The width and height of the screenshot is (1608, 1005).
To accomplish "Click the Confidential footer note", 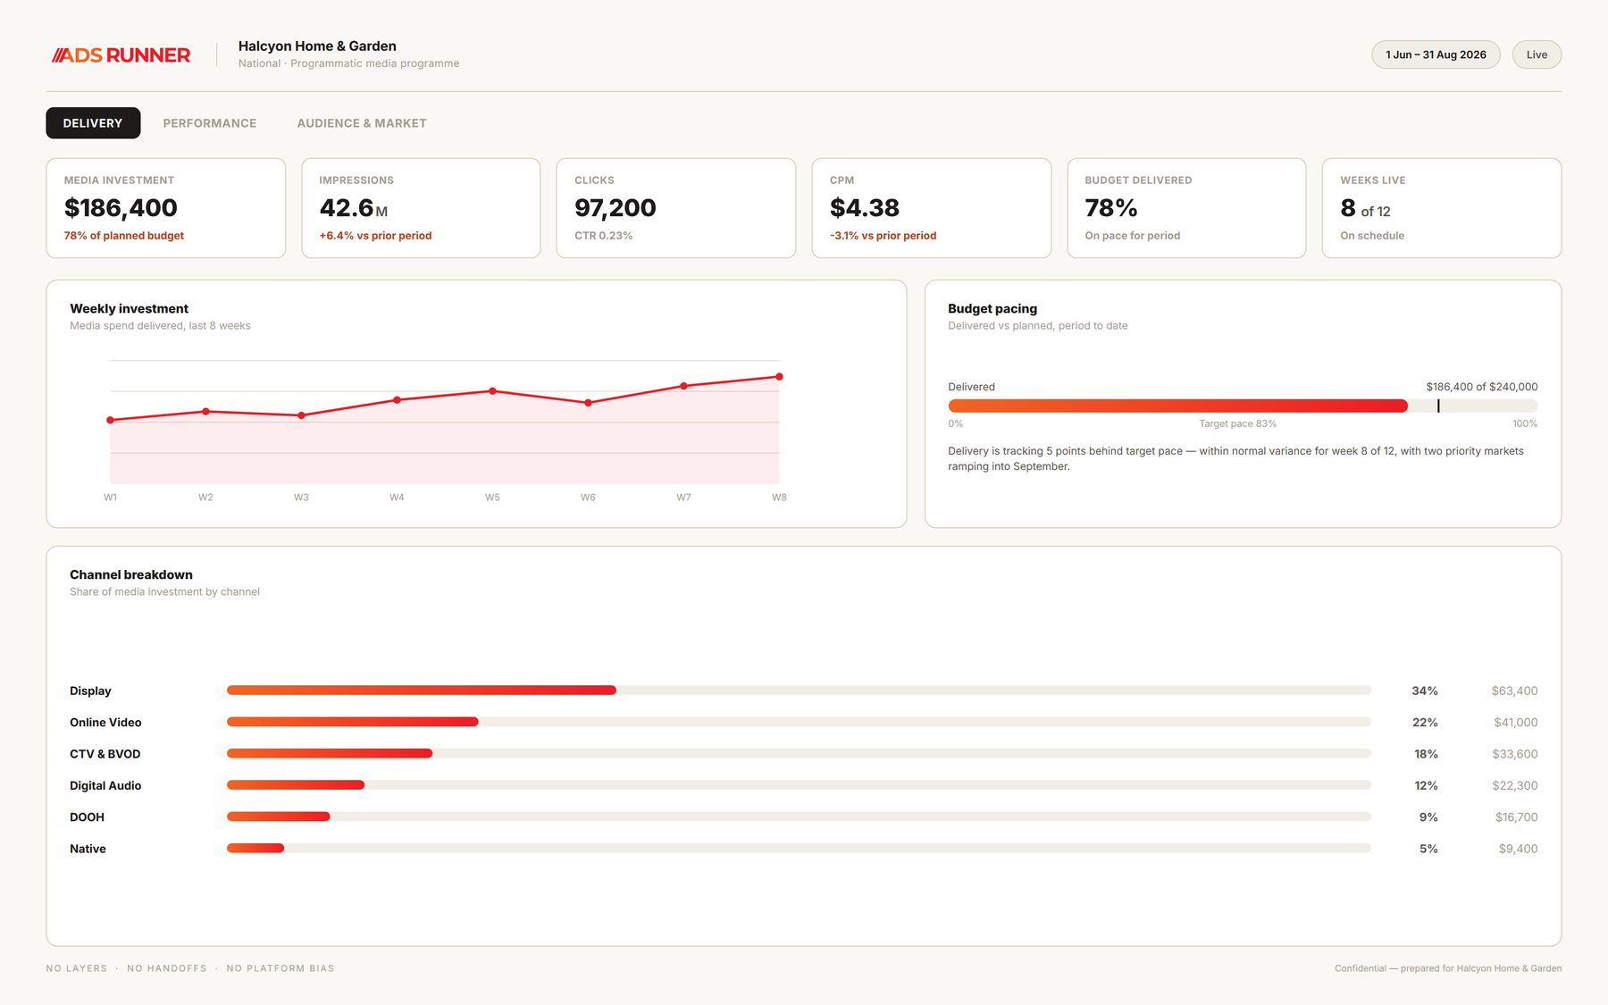I will tap(1448, 968).
